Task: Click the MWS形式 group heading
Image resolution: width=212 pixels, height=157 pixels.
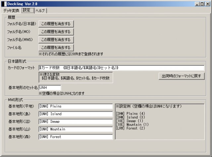Action: tap(16, 100)
